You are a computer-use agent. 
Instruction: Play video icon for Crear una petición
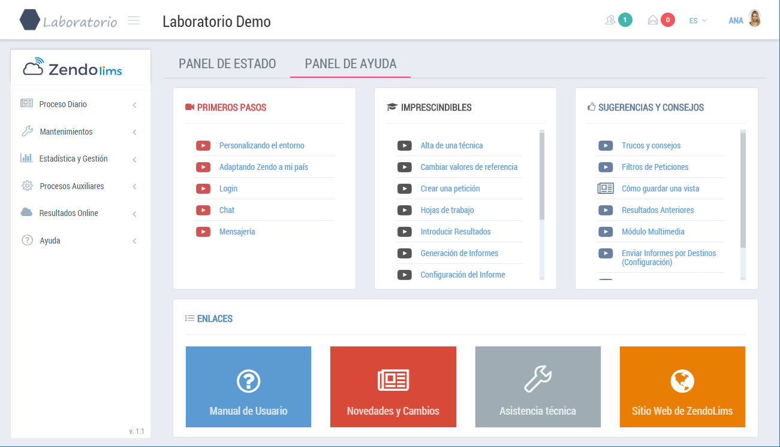point(405,188)
